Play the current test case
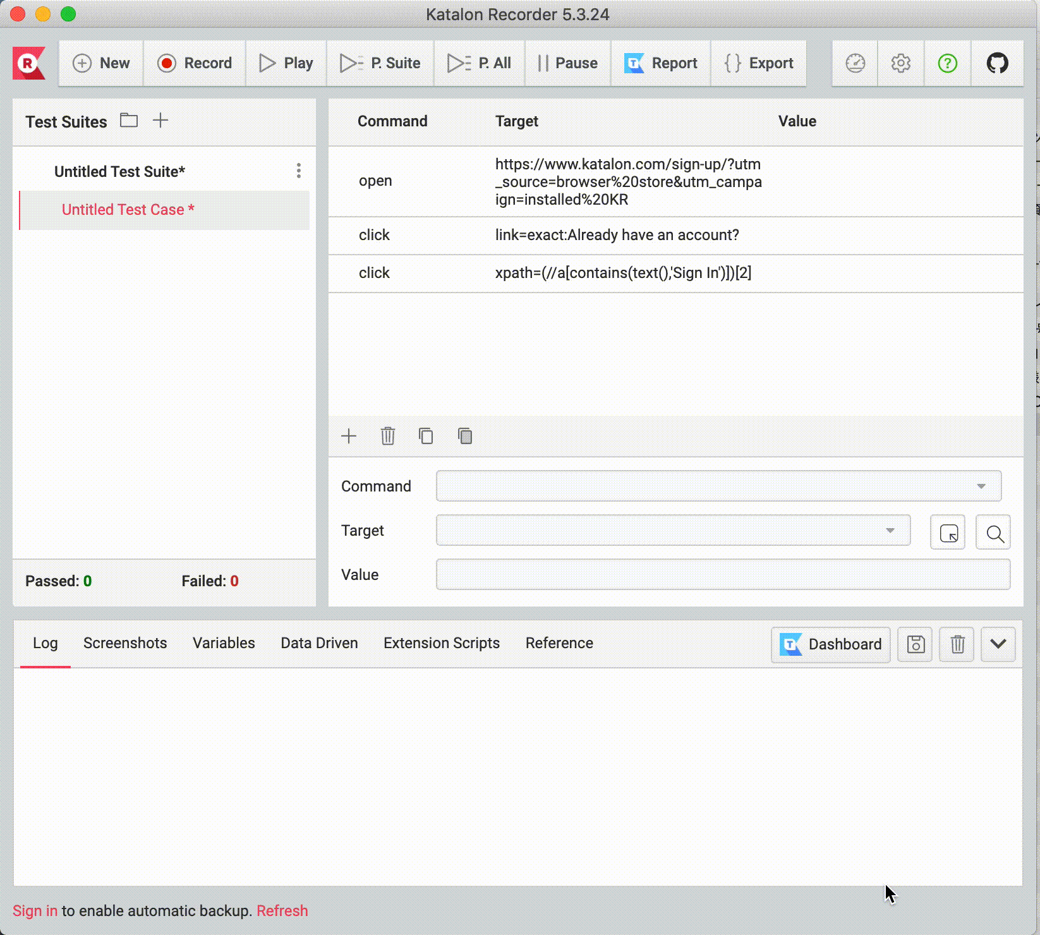Image resolution: width=1040 pixels, height=935 pixels. (286, 63)
